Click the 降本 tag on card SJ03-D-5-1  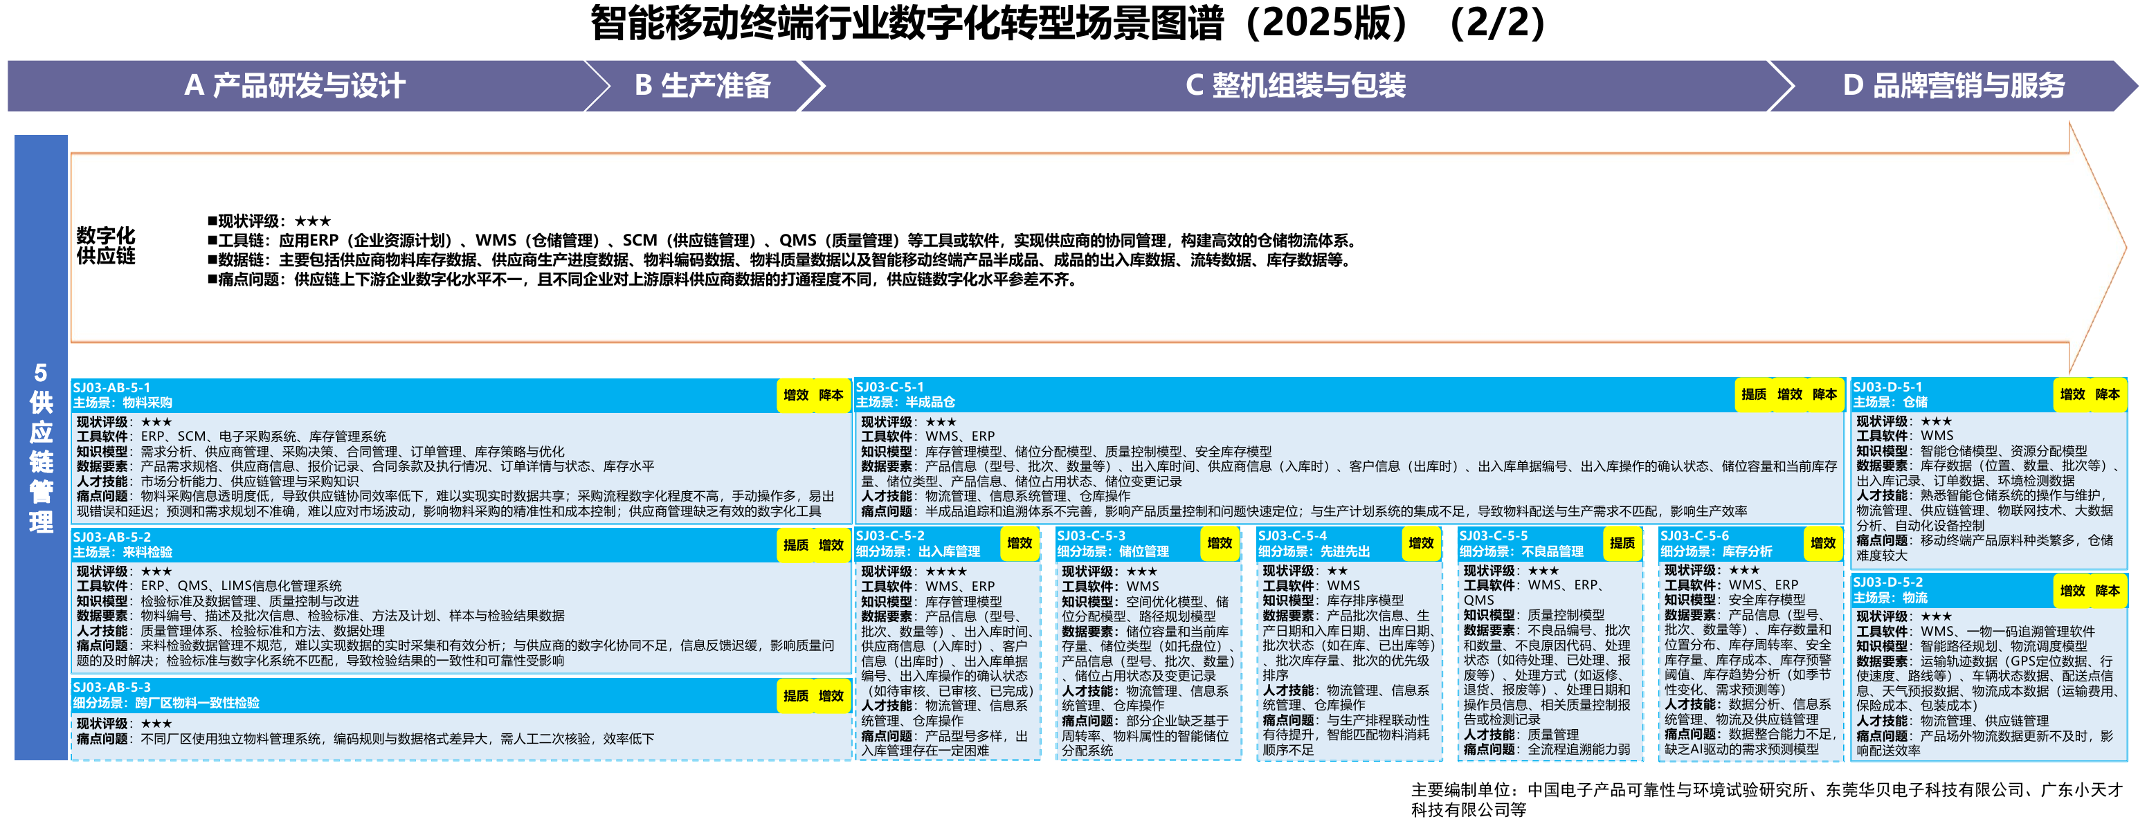(2108, 395)
